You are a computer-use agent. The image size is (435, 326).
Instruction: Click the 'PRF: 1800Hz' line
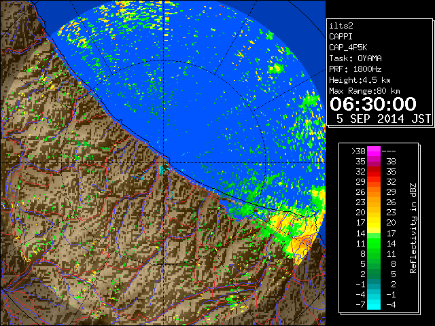tap(355, 69)
